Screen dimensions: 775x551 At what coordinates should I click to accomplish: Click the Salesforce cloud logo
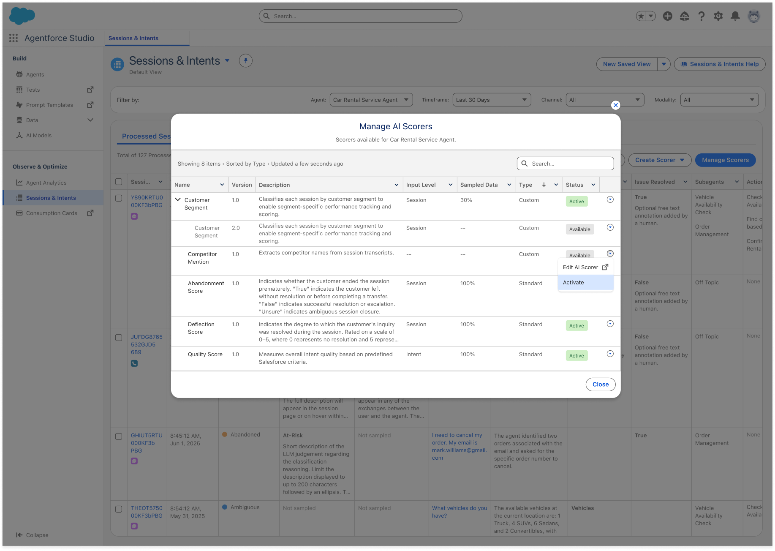click(x=22, y=16)
